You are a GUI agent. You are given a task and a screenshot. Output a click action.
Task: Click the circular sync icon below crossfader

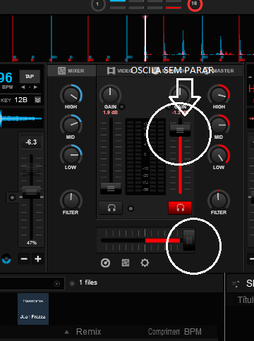[105, 263]
